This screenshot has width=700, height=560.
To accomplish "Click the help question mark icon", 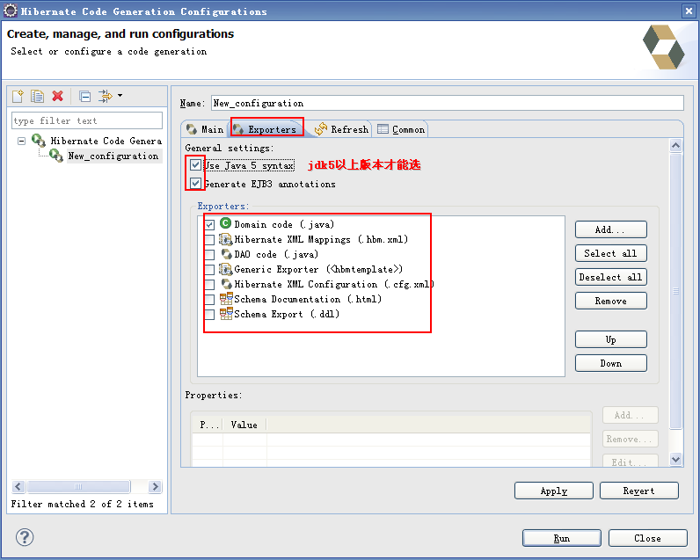I will click(x=25, y=537).
